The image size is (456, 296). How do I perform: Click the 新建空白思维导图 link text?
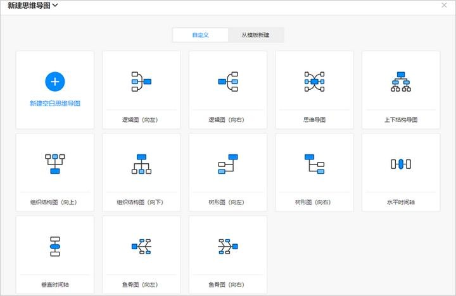(x=55, y=103)
